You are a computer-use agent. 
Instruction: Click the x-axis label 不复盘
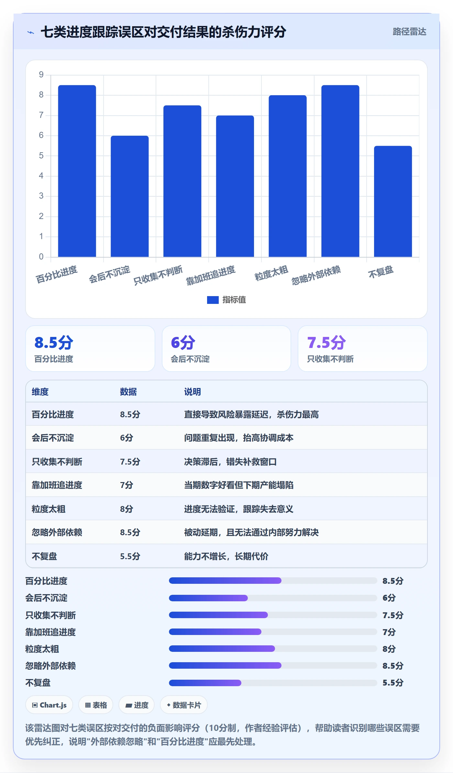click(x=381, y=272)
